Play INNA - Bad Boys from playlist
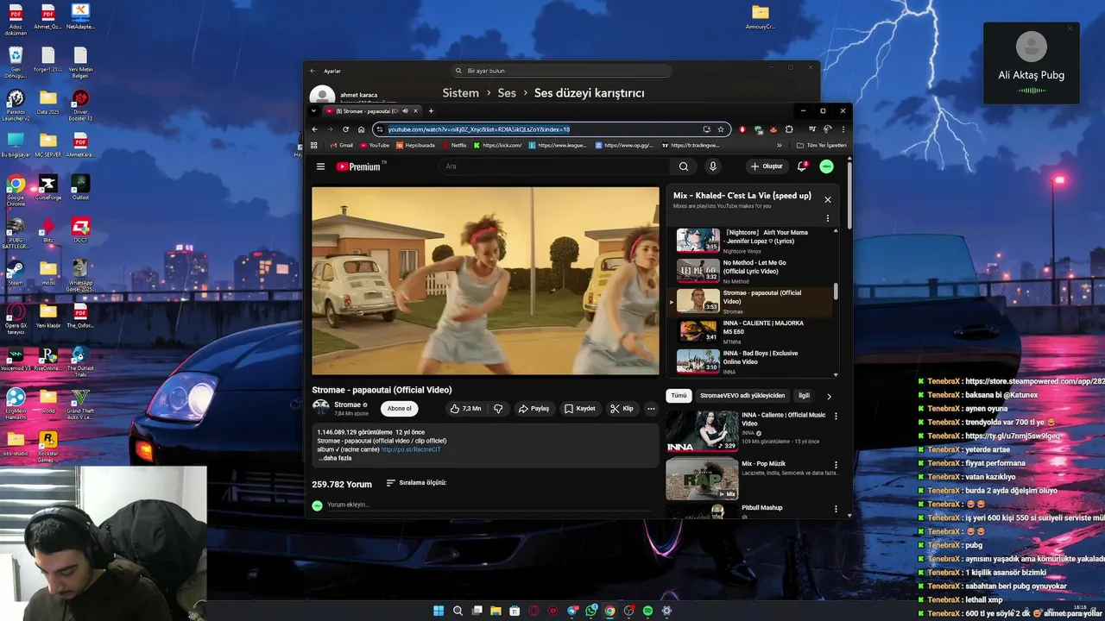Image resolution: width=1105 pixels, height=621 pixels. click(753, 361)
